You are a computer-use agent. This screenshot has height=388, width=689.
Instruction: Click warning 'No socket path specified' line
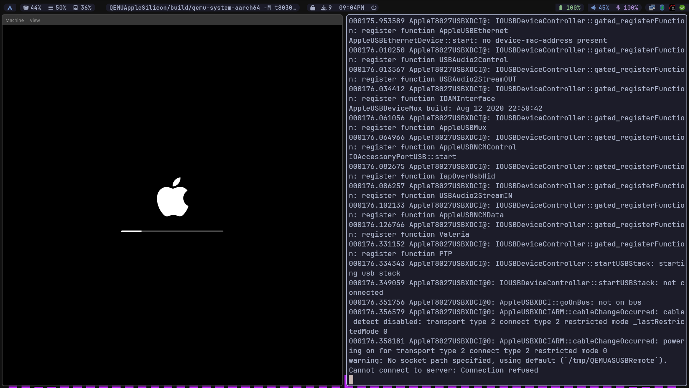(508, 360)
